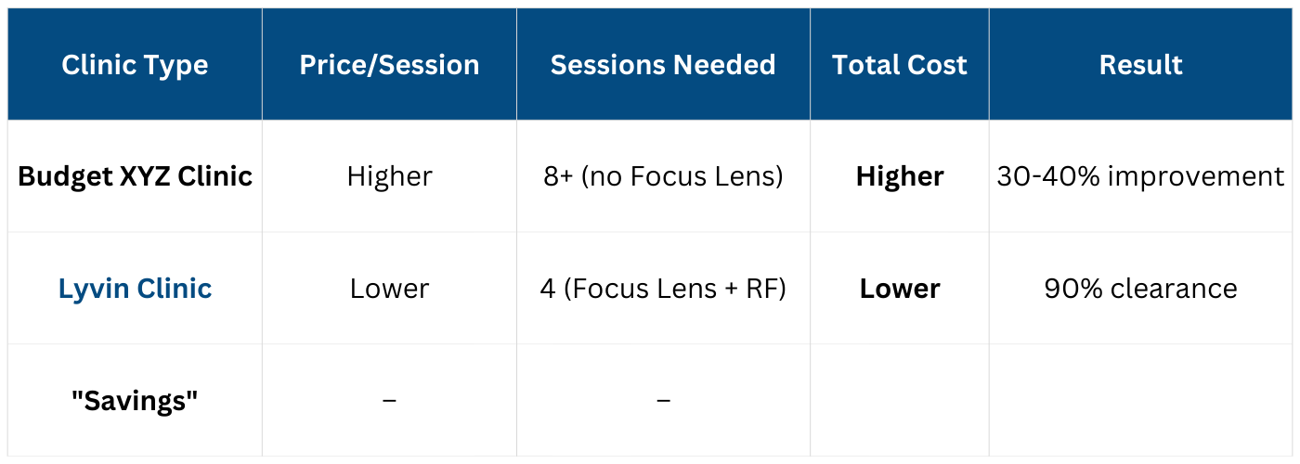
Task: Click the Result column header
Action: click(1141, 65)
